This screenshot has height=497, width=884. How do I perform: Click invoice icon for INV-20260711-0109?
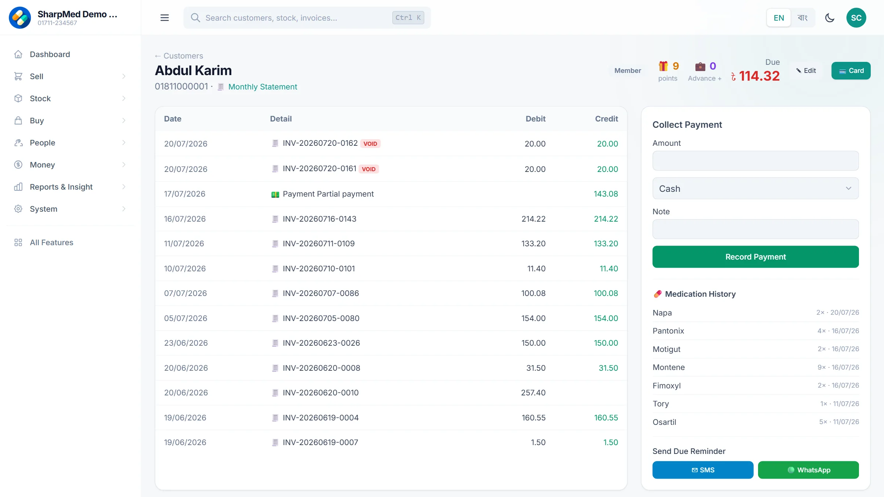click(x=275, y=244)
